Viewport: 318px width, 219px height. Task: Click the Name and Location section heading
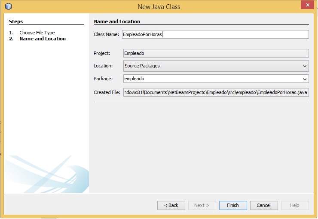click(117, 21)
